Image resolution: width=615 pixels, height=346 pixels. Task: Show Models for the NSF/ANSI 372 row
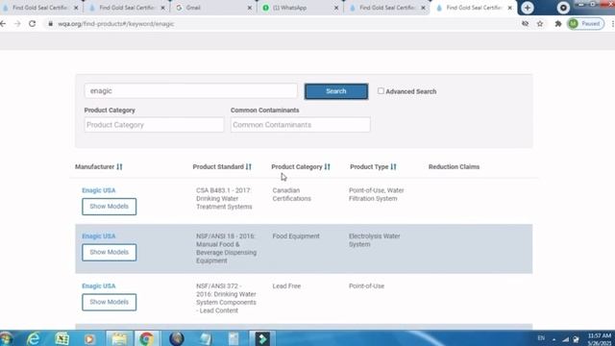point(109,302)
